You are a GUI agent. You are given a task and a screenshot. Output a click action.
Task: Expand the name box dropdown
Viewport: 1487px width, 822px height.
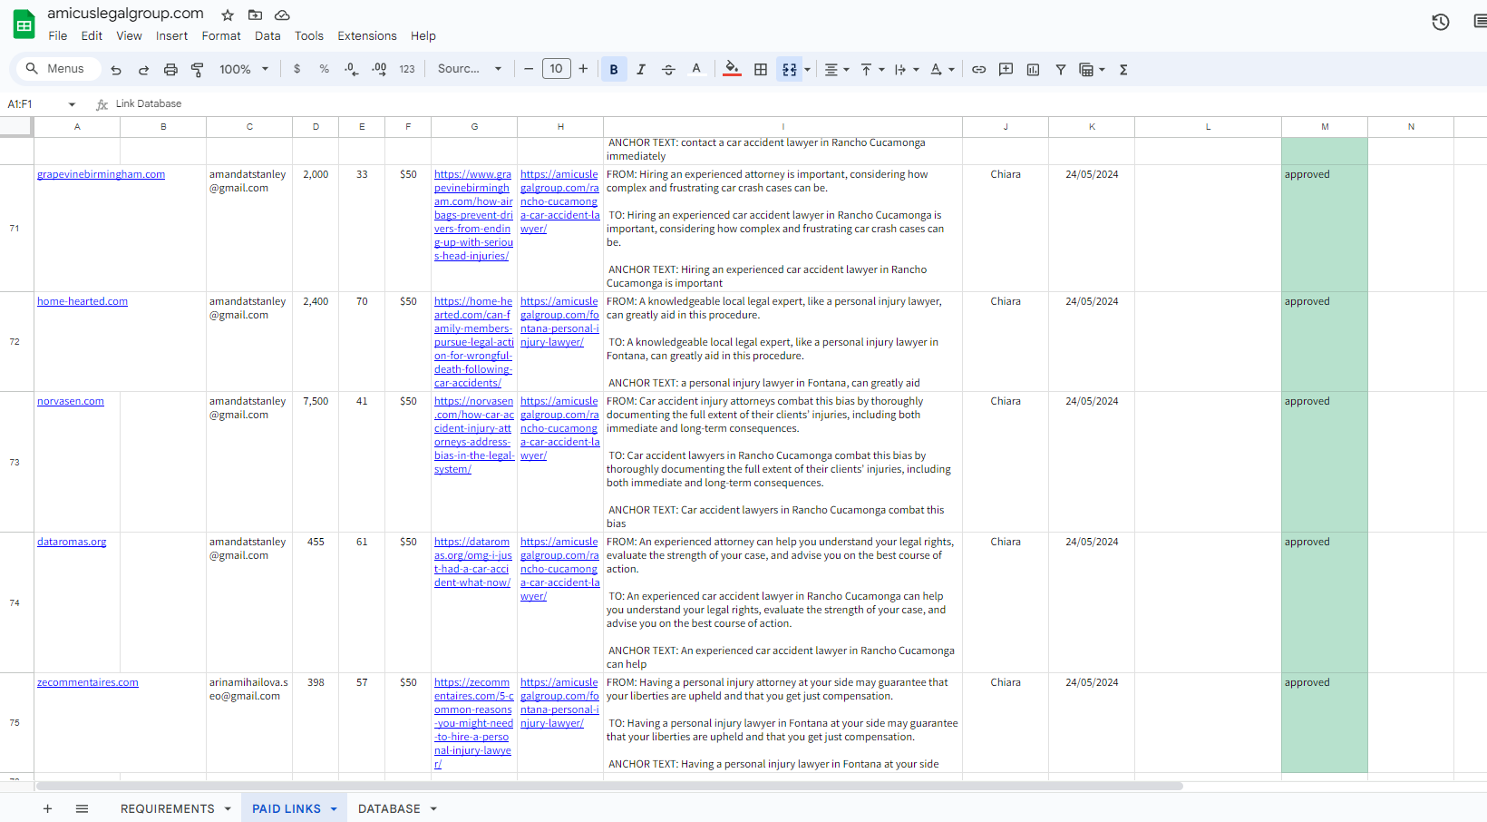point(72,104)
